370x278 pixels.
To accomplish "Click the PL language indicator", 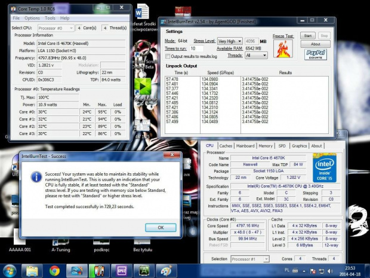I will click(x=287, y=270).
